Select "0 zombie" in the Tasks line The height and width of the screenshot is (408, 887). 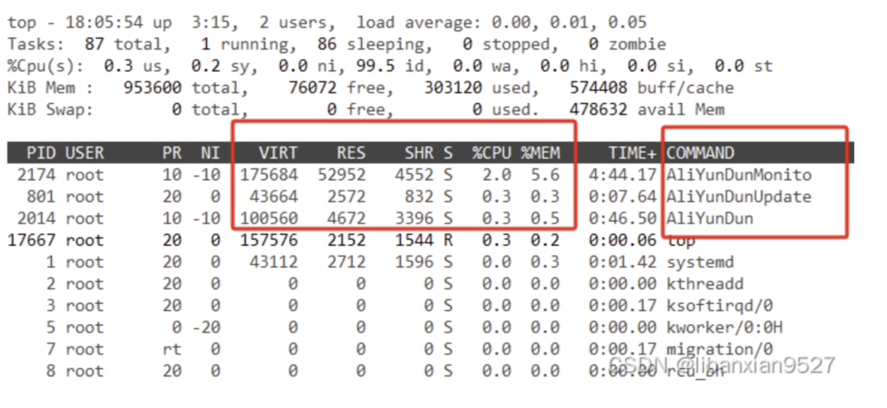coord(626,44)
